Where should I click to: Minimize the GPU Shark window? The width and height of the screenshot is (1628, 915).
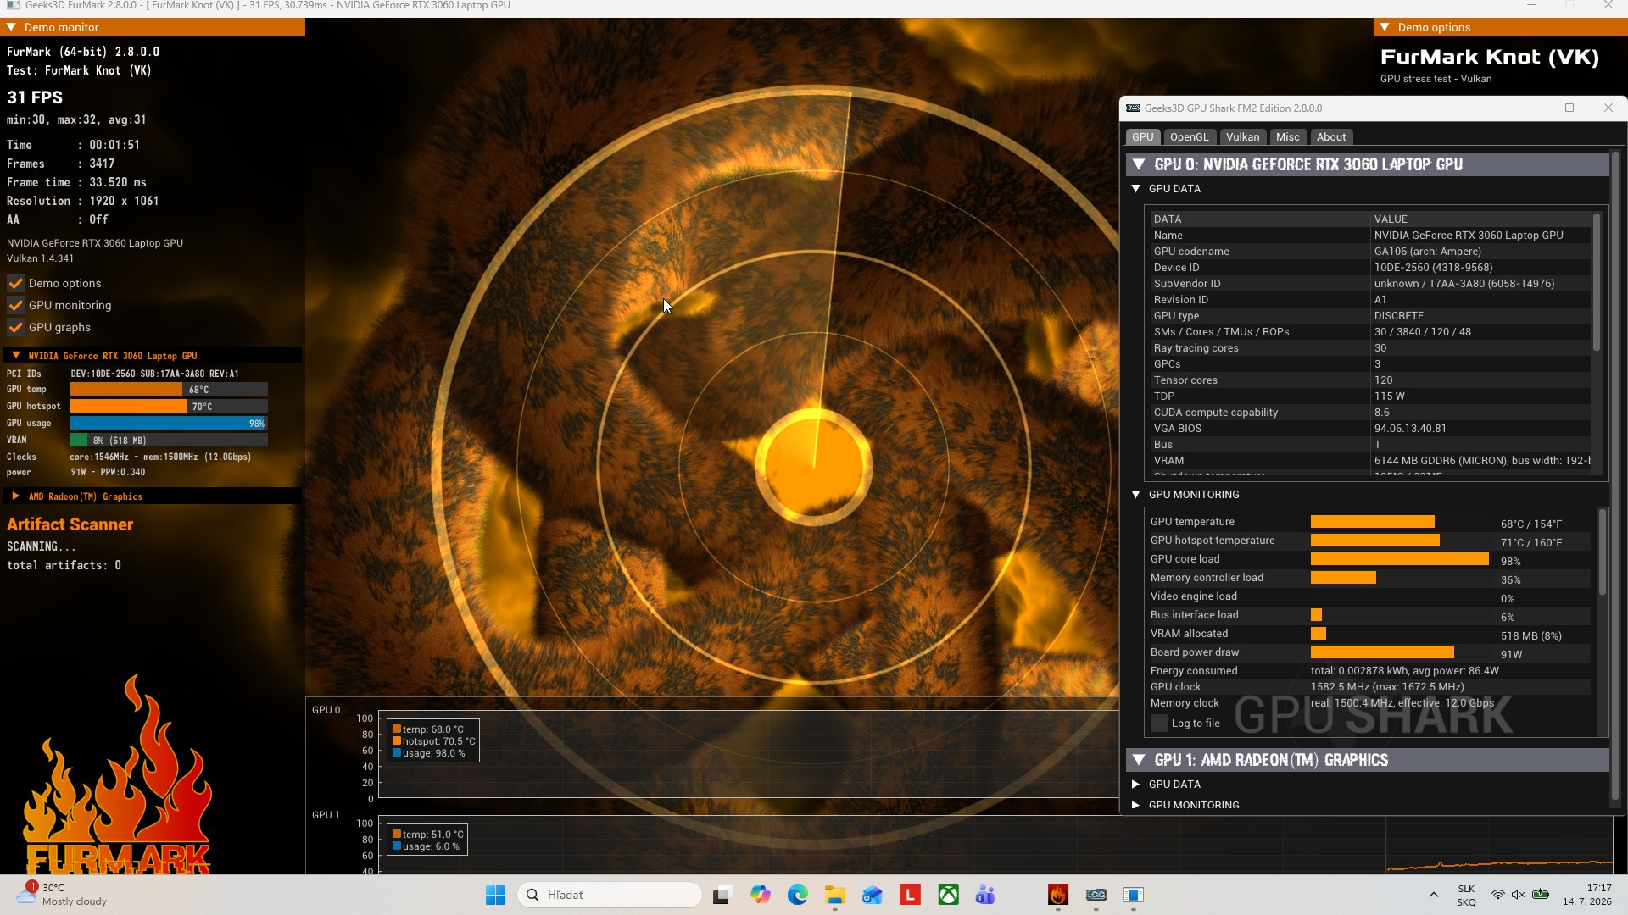(1531, 108)
